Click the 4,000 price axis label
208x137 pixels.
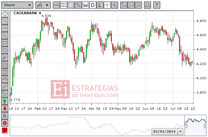pos(201,78)
